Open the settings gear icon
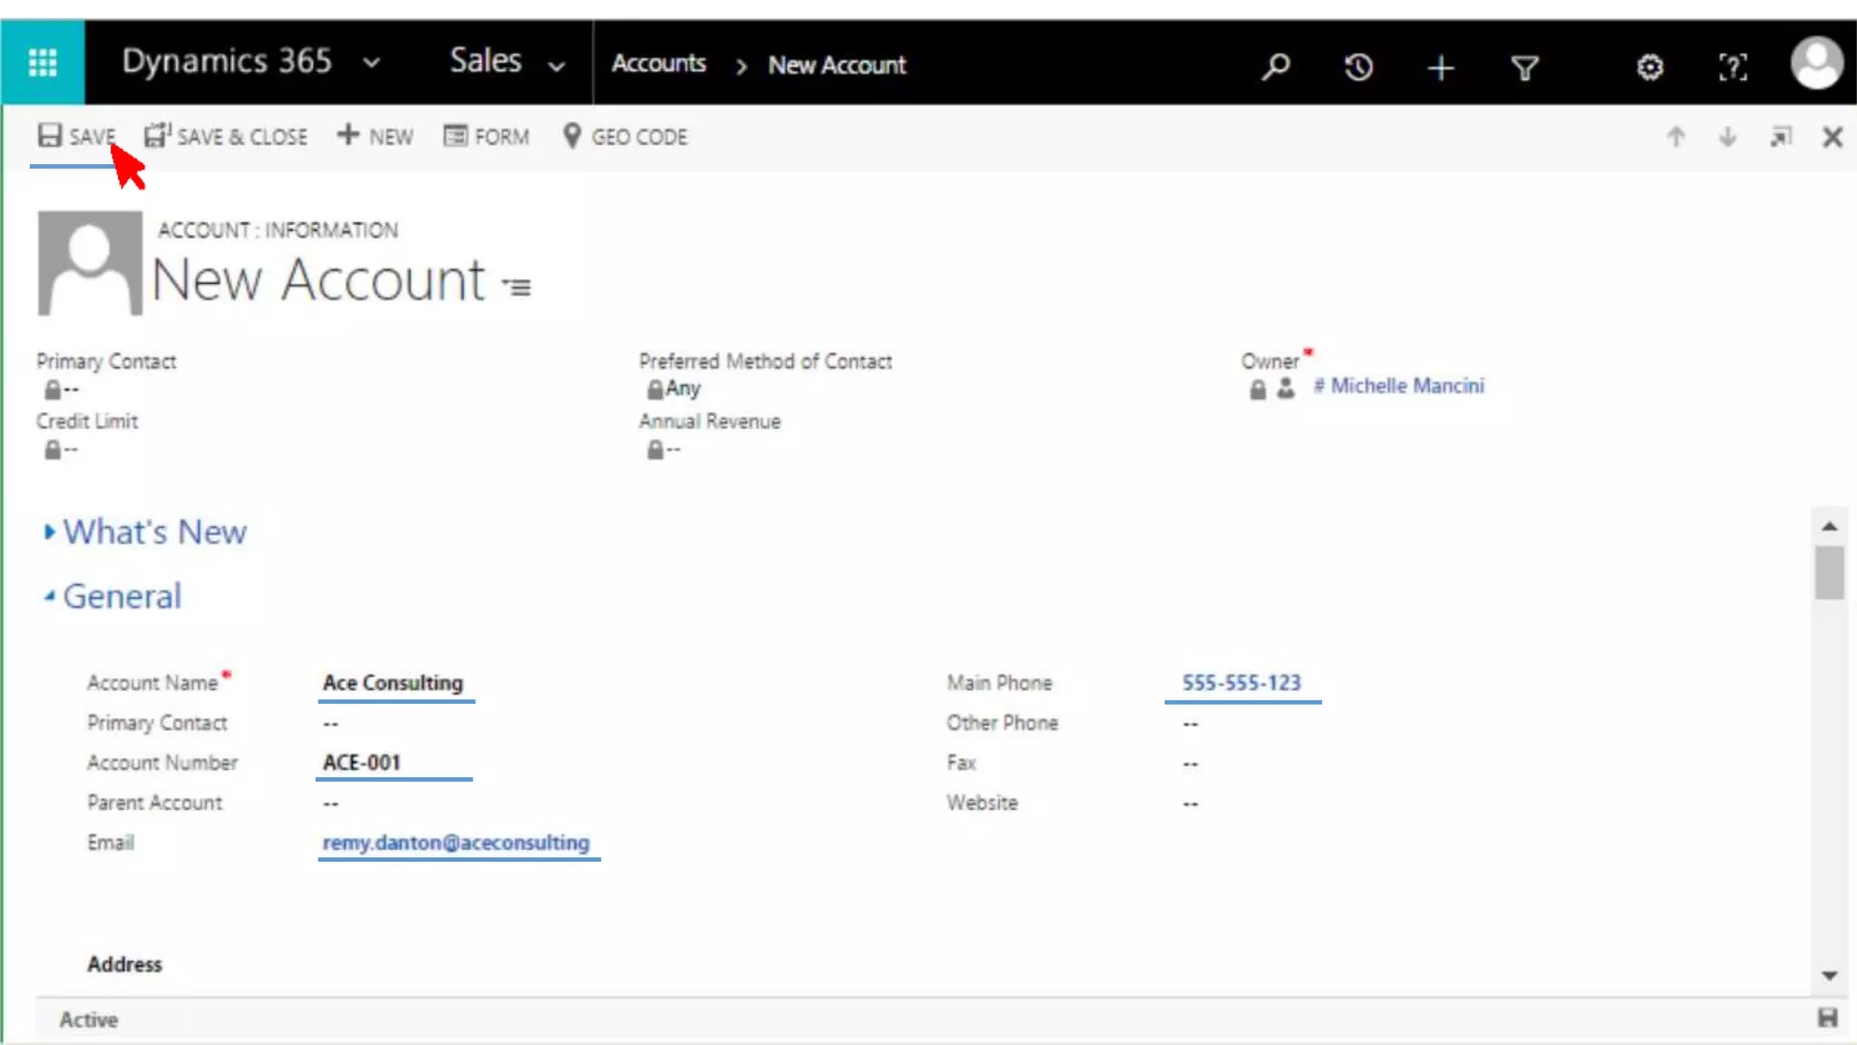Viewport: 1857px width, 1045px height. 1649,67
